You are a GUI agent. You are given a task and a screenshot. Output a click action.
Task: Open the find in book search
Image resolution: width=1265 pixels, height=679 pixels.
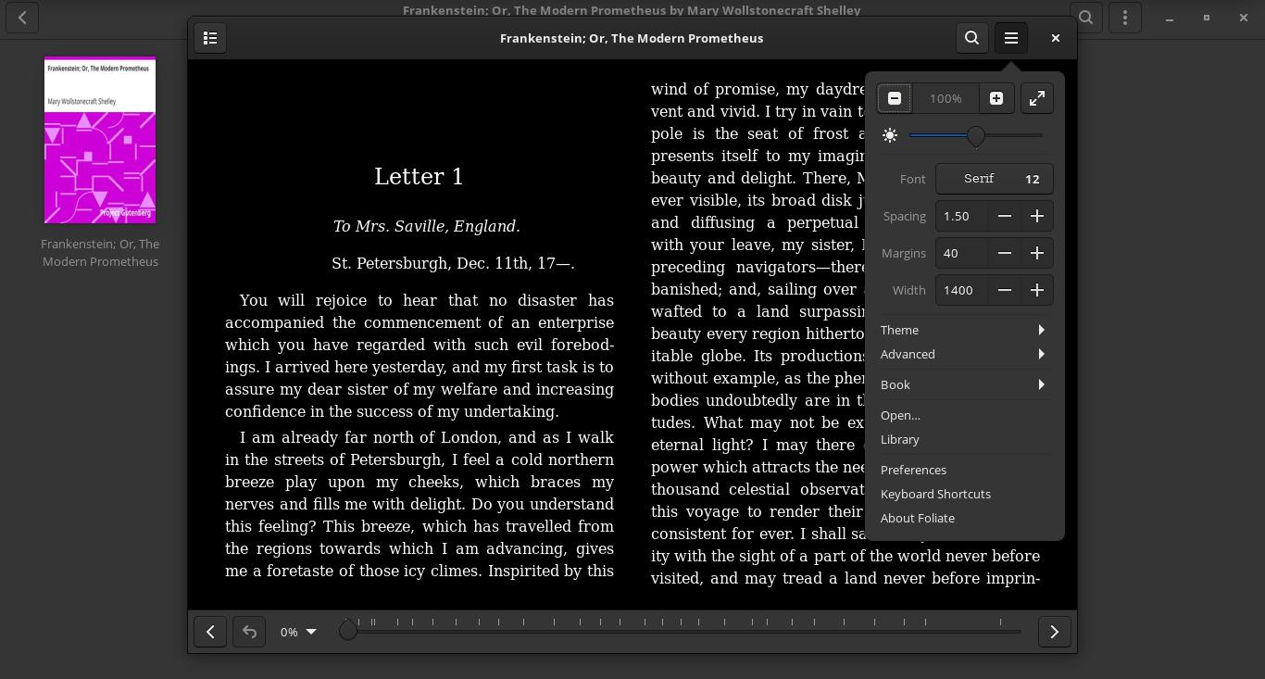point(972,38)
